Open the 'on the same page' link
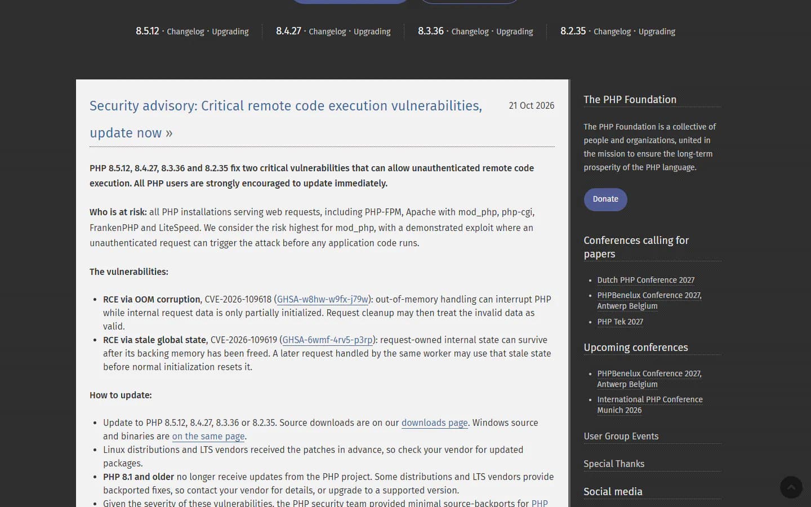This screenshot has width=811, height=507. pyautogui.click(x=208, y=437)
